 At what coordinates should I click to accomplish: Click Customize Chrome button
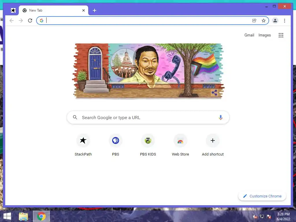[x=262, y=196]
